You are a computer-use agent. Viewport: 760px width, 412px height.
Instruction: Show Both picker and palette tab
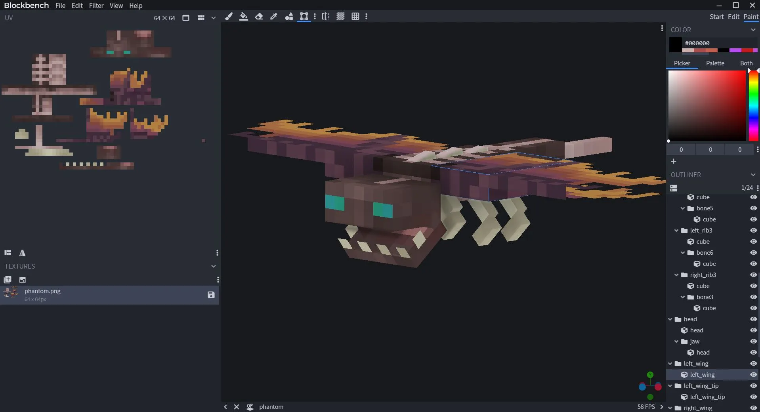tap(746, 63)
